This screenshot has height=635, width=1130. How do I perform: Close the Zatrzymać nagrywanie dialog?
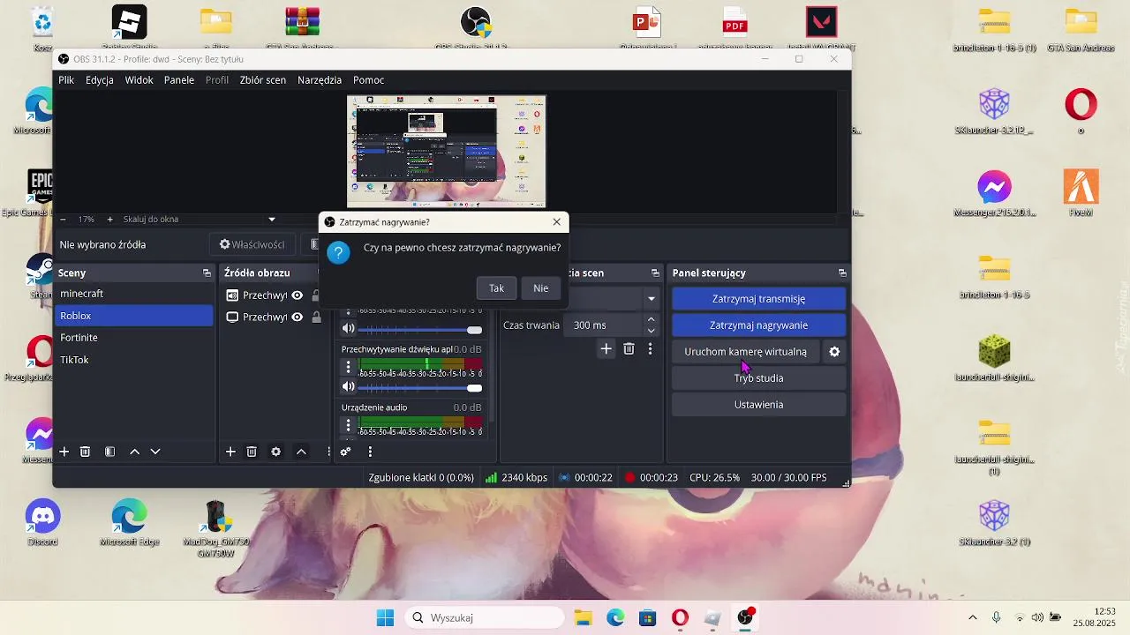[x=556, y=222]
